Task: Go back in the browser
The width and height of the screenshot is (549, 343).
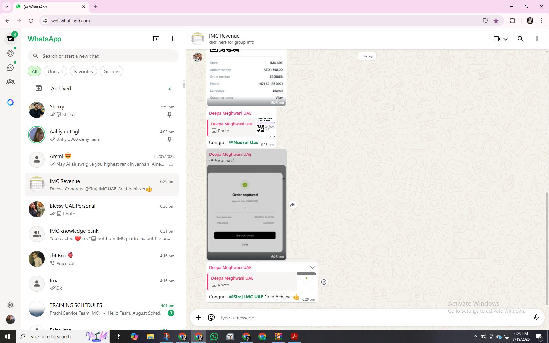Action: coord(7,21)
